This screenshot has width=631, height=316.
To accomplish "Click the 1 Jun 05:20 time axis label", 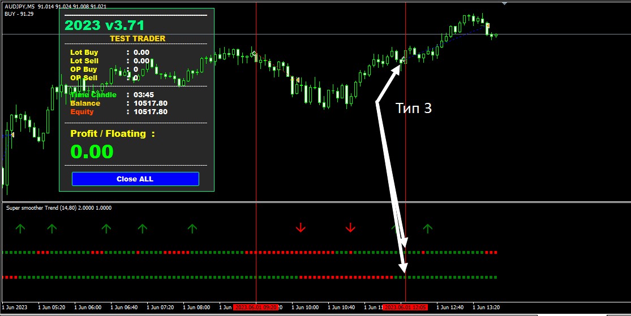I will (51, 307).
